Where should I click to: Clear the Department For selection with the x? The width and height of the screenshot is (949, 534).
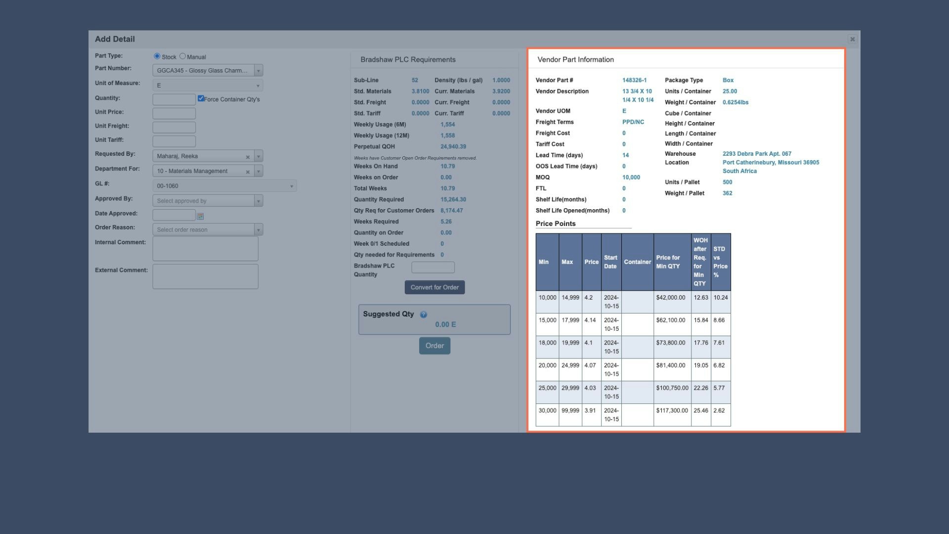(248, 171)
